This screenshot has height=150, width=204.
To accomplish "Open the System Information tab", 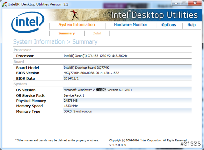I will point(76,25).
